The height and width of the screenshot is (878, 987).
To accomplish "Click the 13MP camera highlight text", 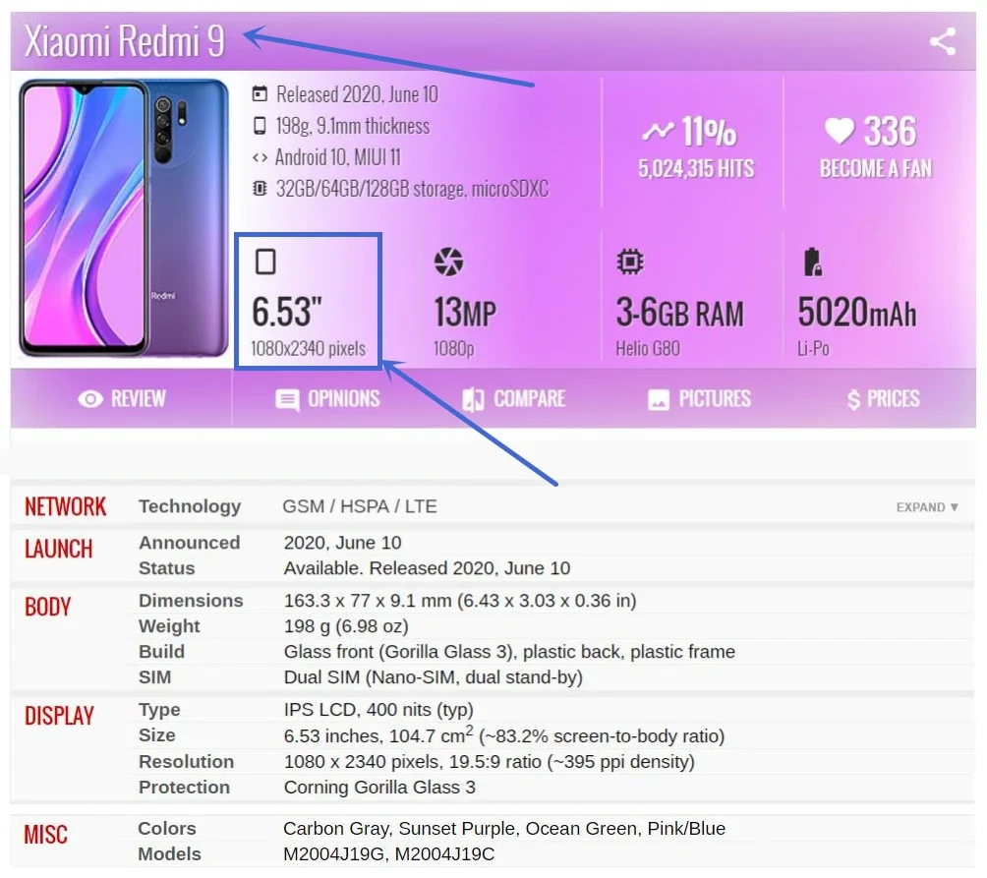I will pyautogui.click(x=465, y=313).
